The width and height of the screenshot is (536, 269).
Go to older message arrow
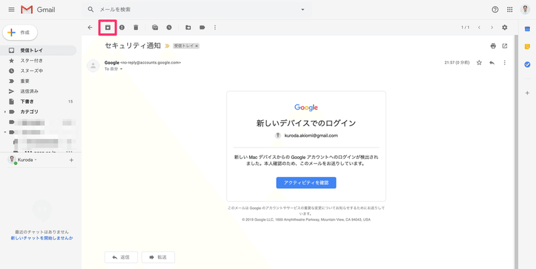tap(492, 28)
